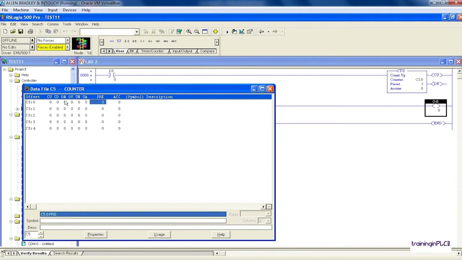Open the RSLogix Search menu

tap(37, 24)
